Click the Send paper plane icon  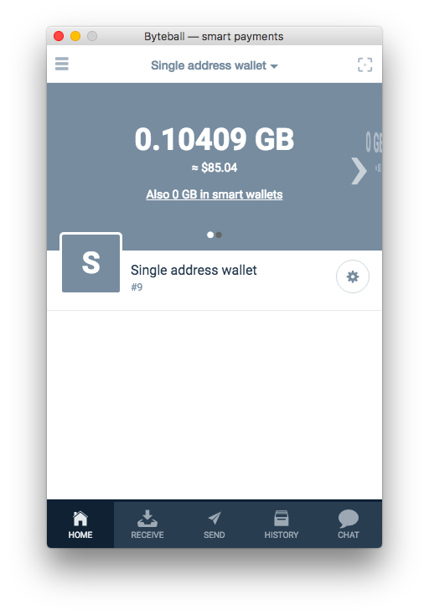tap(214, 518)
